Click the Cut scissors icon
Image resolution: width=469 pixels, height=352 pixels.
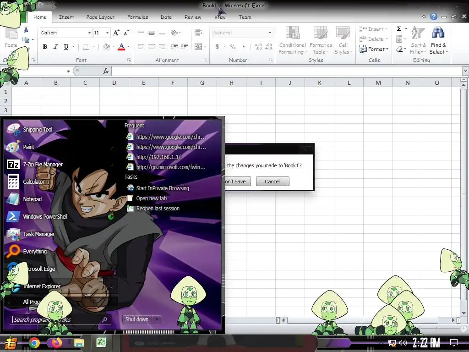[26, 29]
